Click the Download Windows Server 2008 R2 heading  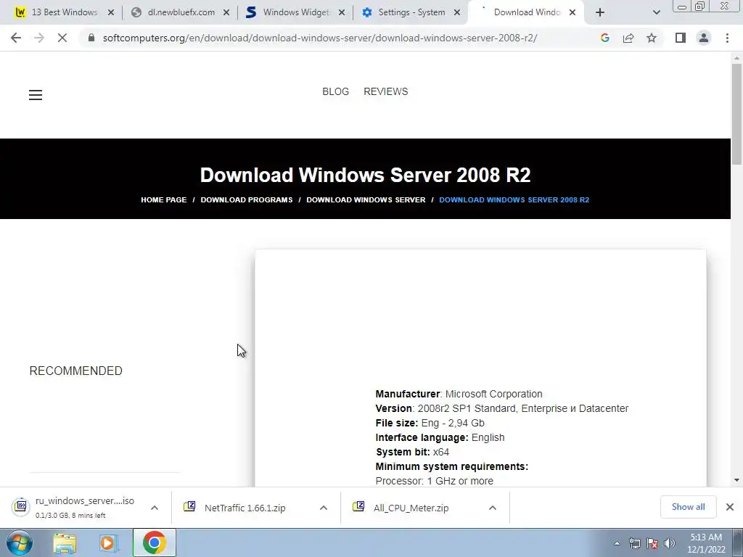point(366,175)
